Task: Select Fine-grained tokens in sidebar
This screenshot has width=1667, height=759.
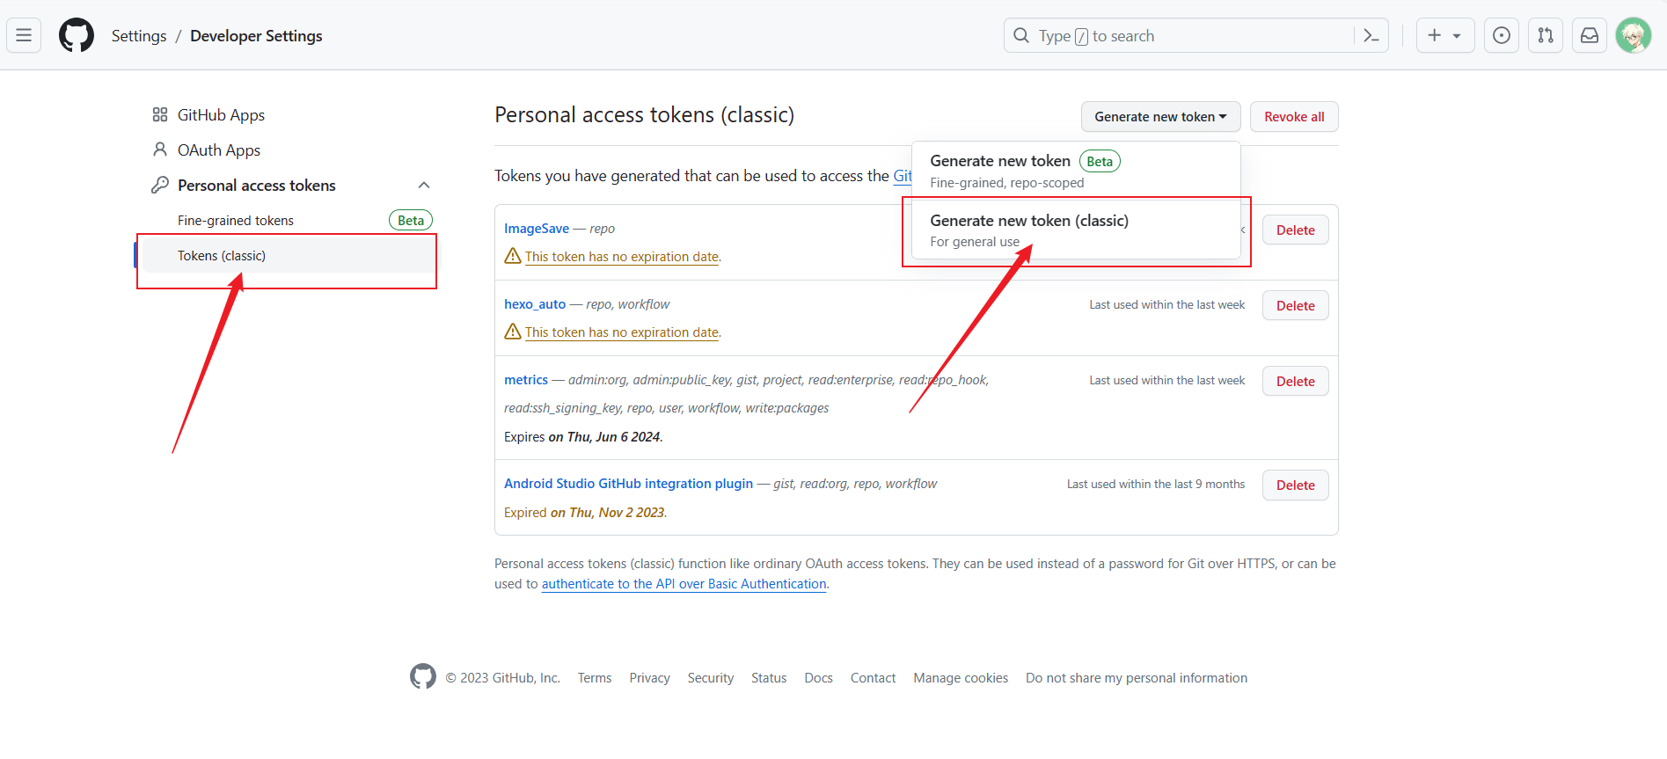Action: point(236,220)
